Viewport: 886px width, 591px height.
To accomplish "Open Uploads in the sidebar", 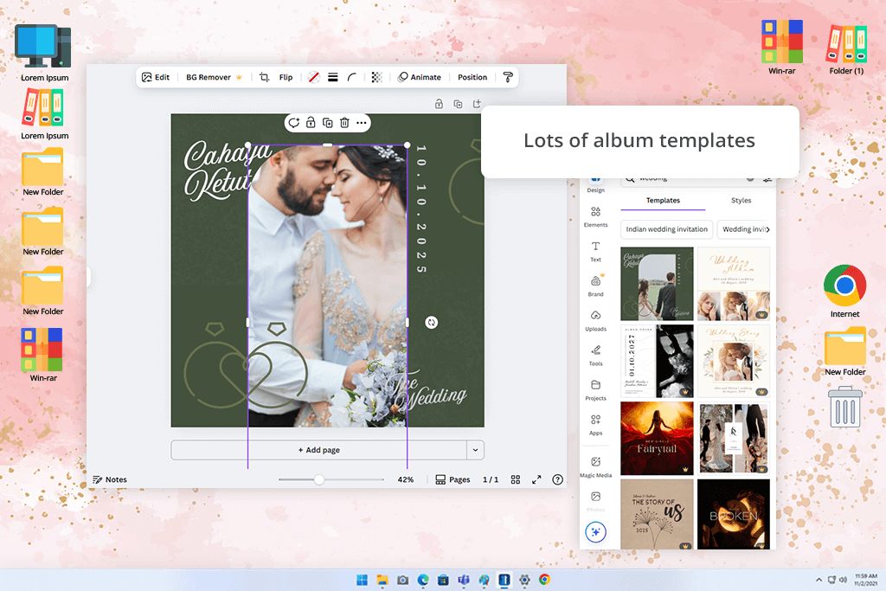I will (x=595, y=321).
